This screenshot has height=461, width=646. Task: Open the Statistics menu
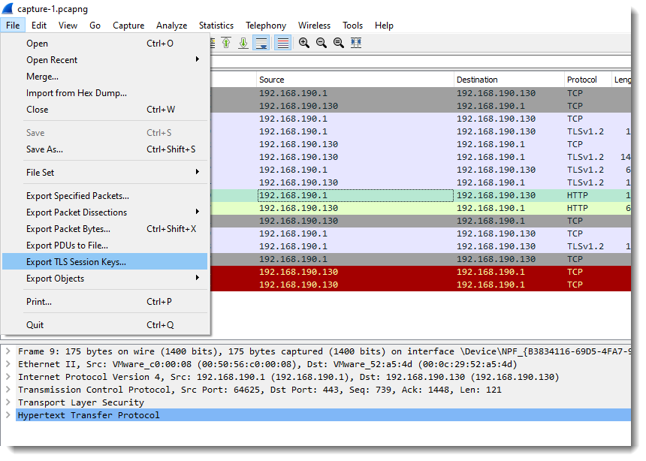216,26
